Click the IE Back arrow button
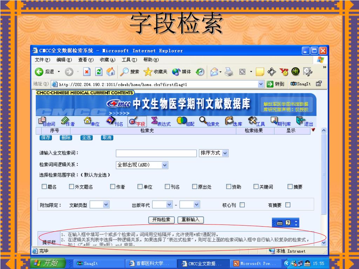This screenshot has width=359, height=269. [x=39, y=72]
